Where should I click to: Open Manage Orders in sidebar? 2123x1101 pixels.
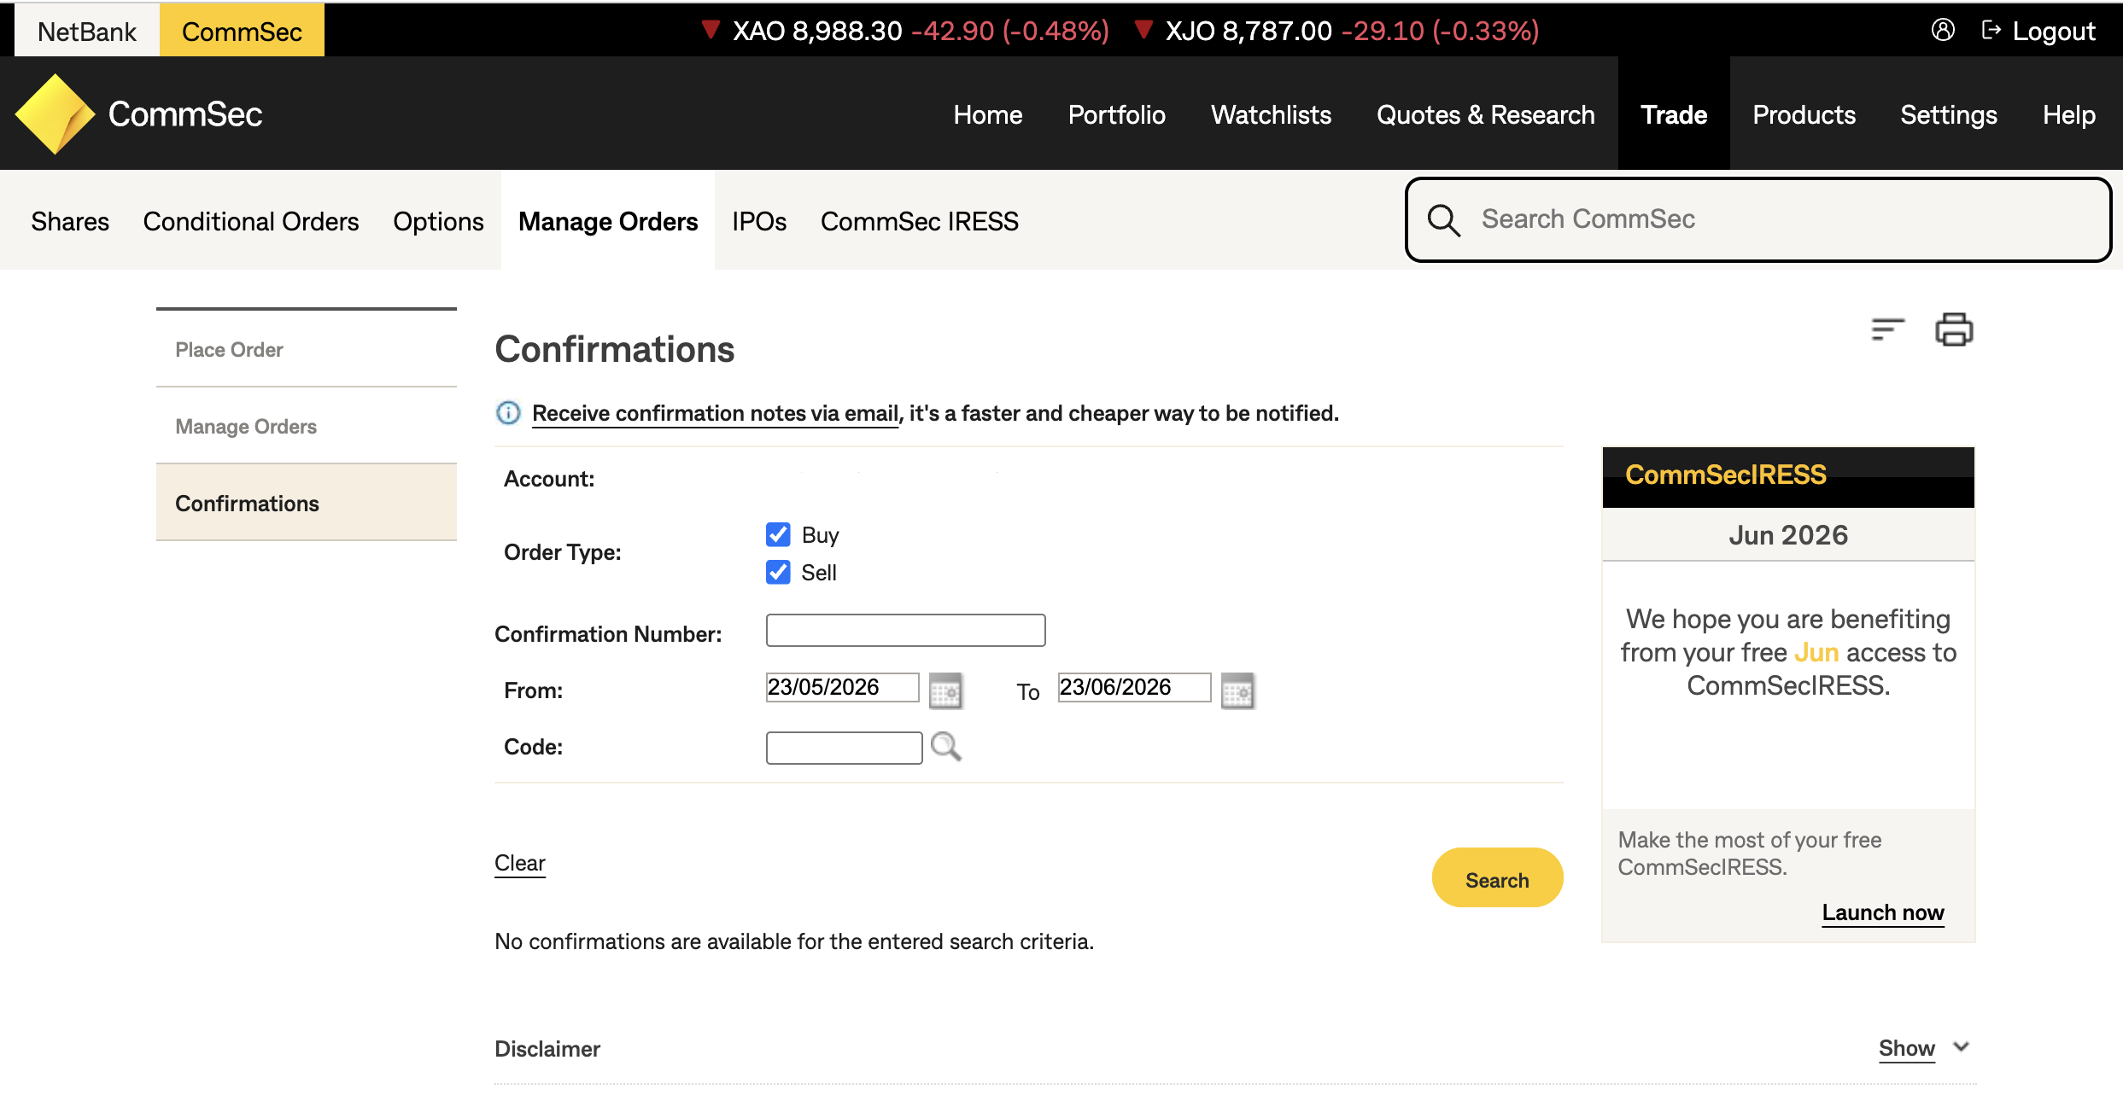coord(307,426)
